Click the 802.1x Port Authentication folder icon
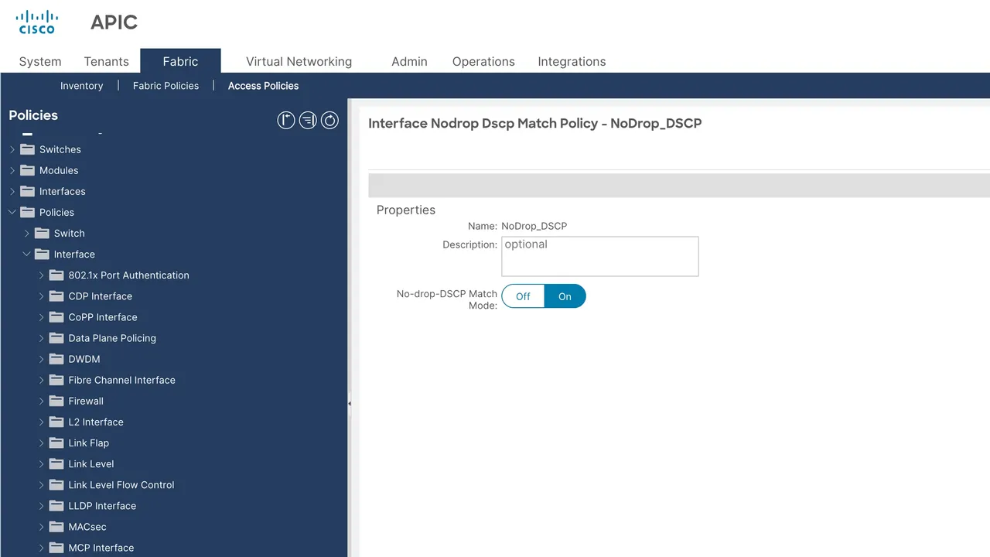Screen dimensions: 990x557 click(x=56, y=275)
